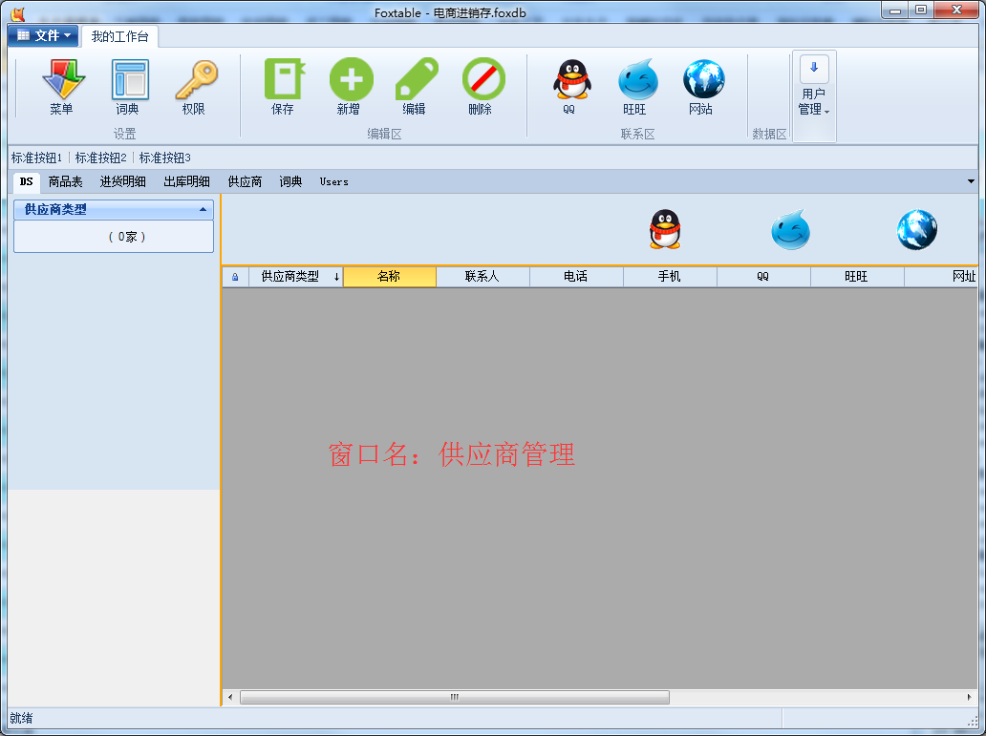Click the Foxtable app icon in title bar
Image resolution: width=986 pixels, height=736 pixels.
(x=17, y=12)
